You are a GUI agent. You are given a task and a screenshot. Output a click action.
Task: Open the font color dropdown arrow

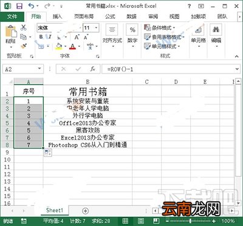(79, 46)
